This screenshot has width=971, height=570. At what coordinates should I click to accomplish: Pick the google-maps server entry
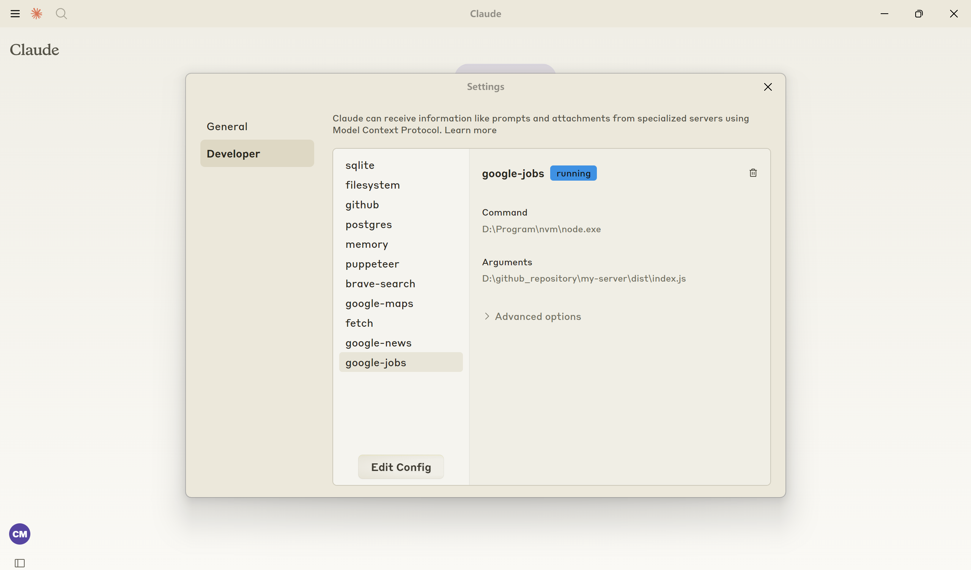(379, 303)
